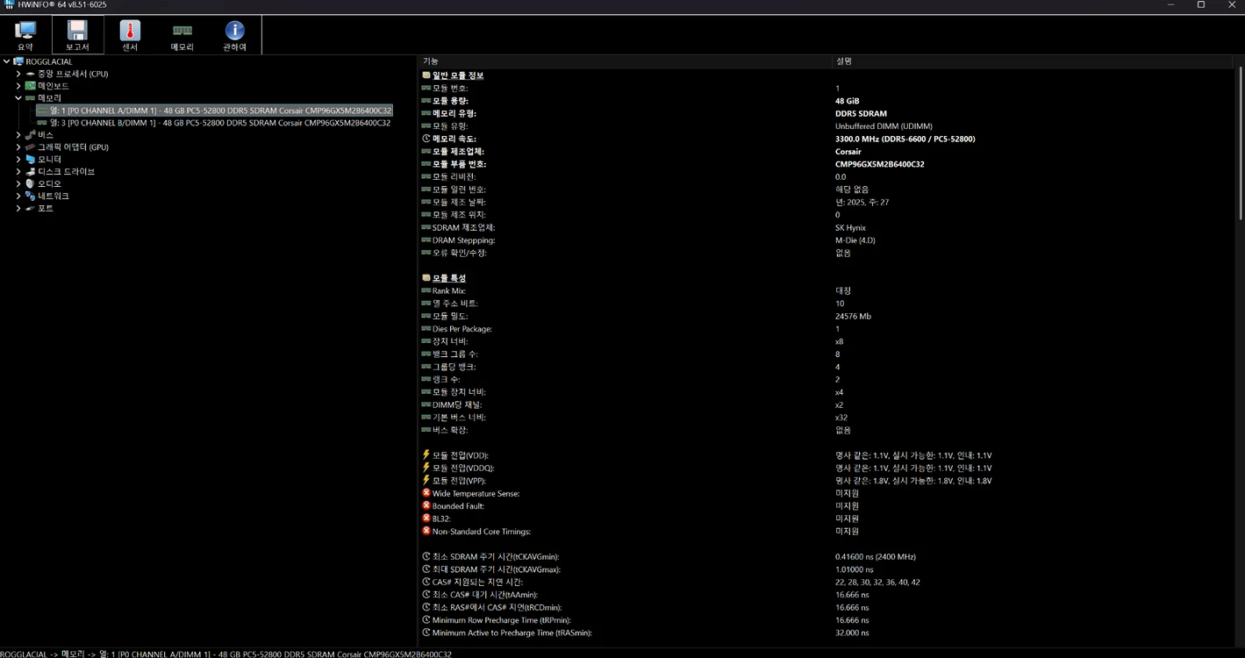Select the 포트 port icon in tree
The image size is (1245, 658).
[31, 209]
